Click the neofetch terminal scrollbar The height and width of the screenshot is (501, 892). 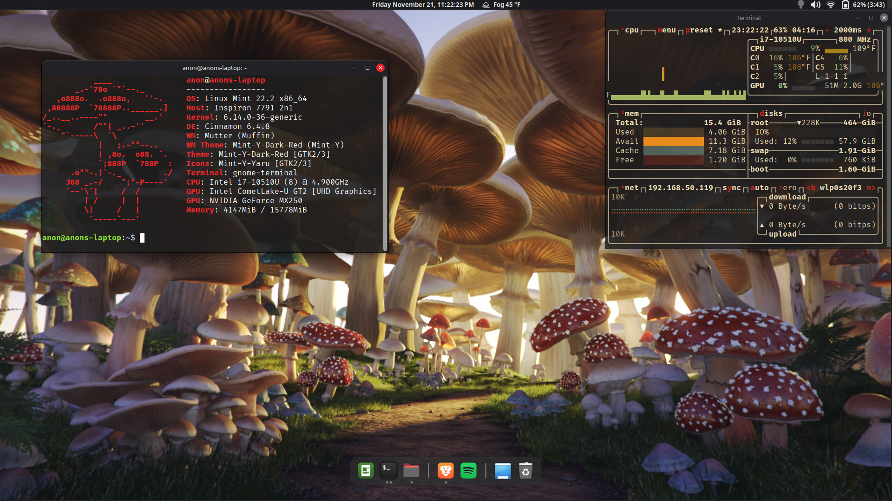click(x=385, y=162)
